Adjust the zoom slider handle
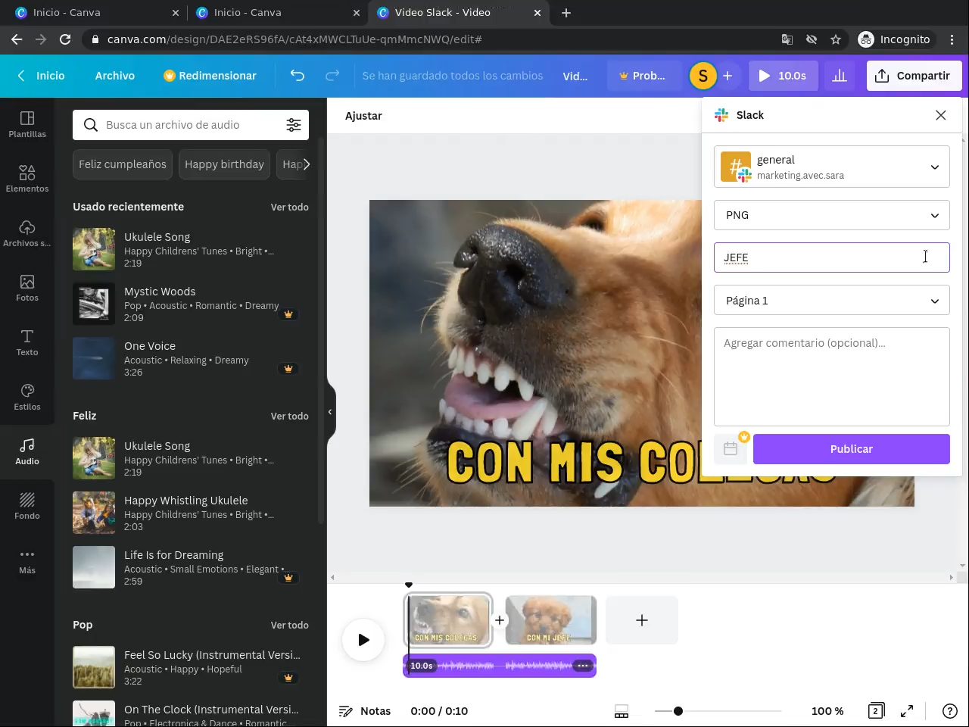The image size is (969, 727). point(678,711)
